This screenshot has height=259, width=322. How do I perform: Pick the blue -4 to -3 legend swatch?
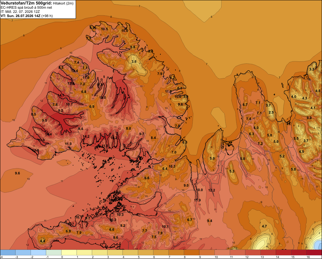point(8,253)
